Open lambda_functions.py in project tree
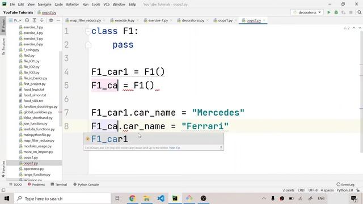This screenshot has height=204, width=363. (x=39, y=129)
